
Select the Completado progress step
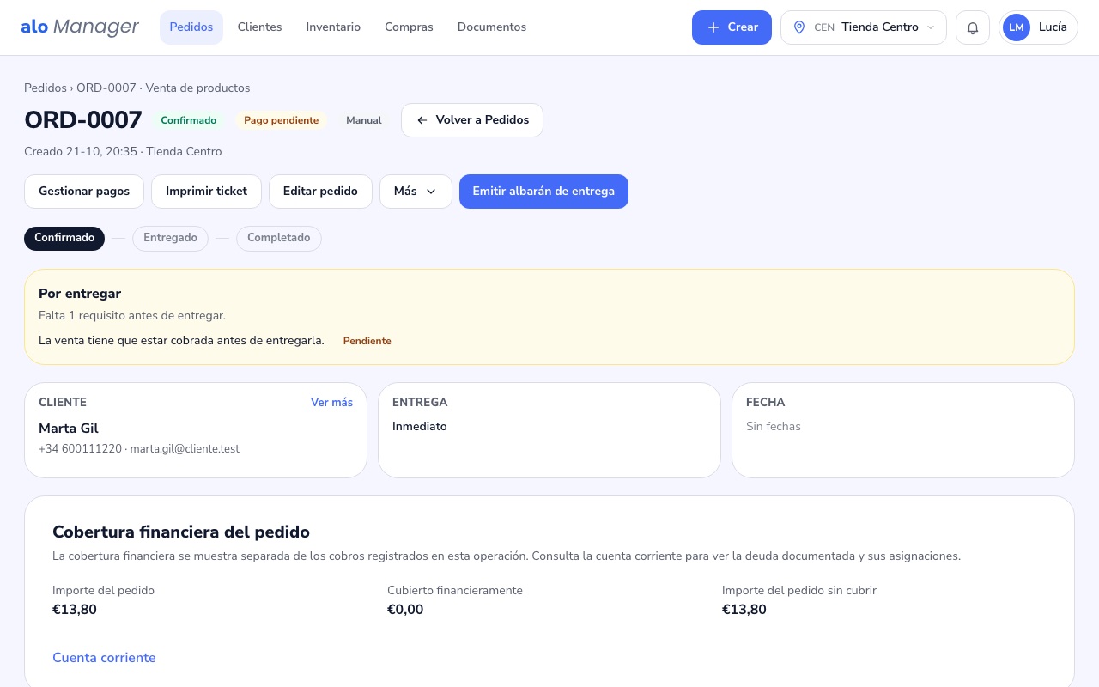[279, 238]
